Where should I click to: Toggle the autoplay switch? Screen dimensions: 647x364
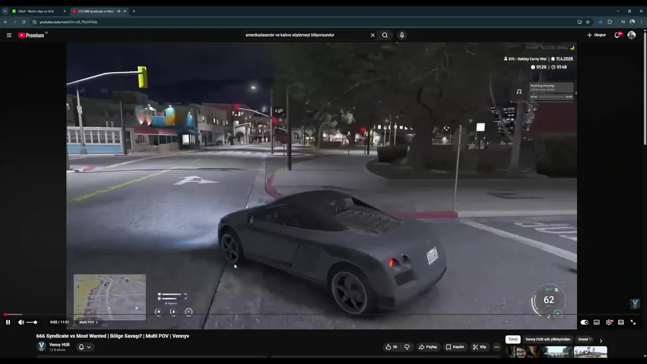tap(584, 322)
